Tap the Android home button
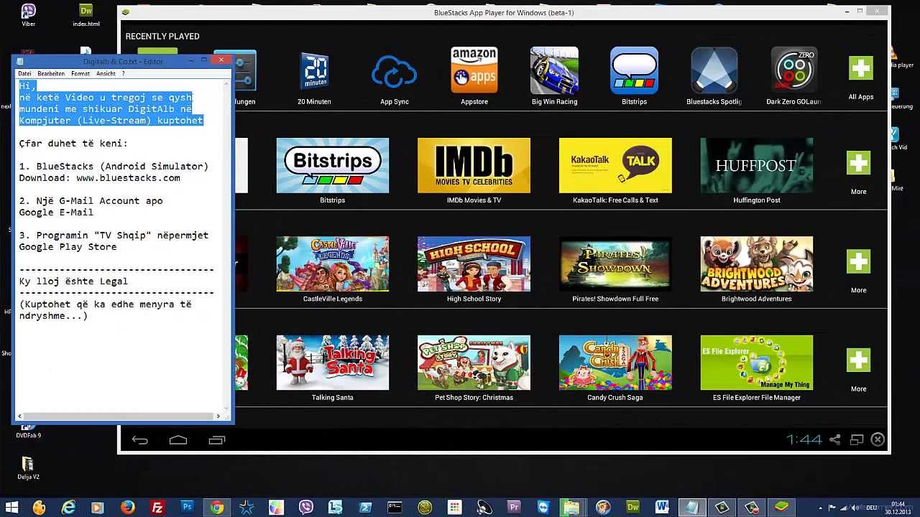Viewport: 920px width, 517px height. coord(178,440)
